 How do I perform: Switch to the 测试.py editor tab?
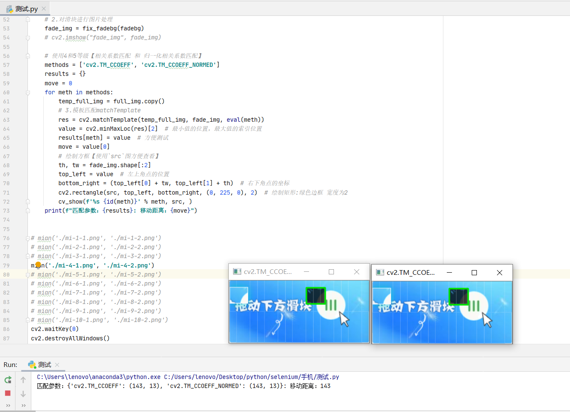click(x=26, y=9)
